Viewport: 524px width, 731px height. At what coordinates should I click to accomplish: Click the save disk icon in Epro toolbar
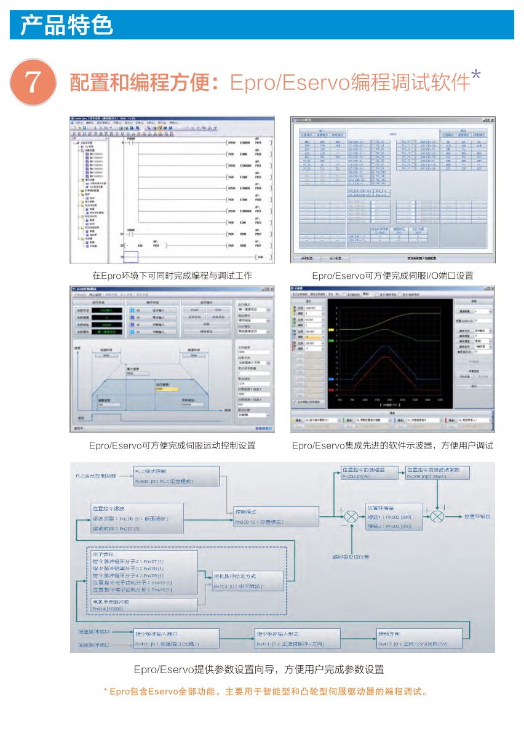(x=85, y=128)
